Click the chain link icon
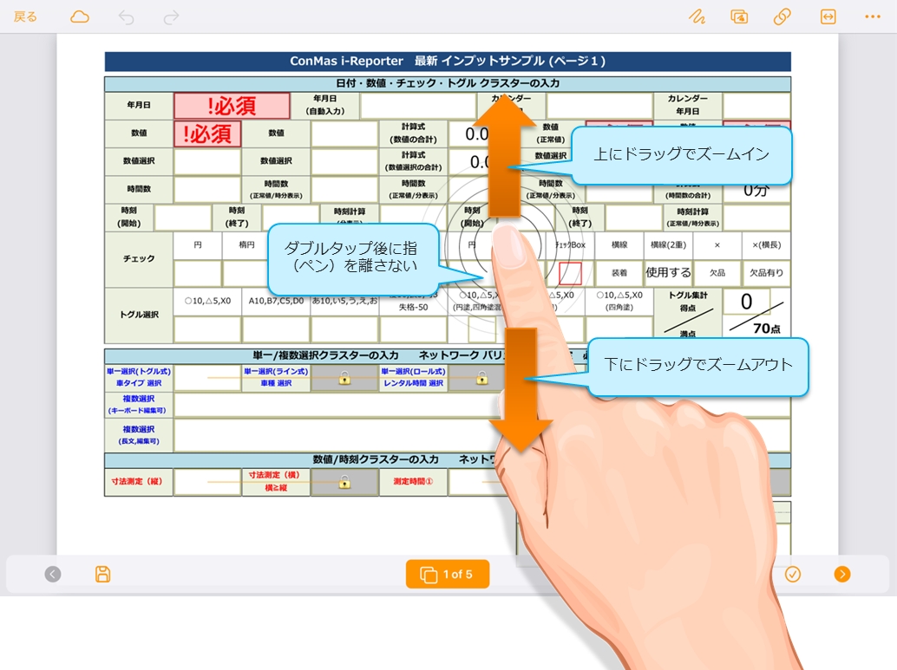 [x=782, y=17]
